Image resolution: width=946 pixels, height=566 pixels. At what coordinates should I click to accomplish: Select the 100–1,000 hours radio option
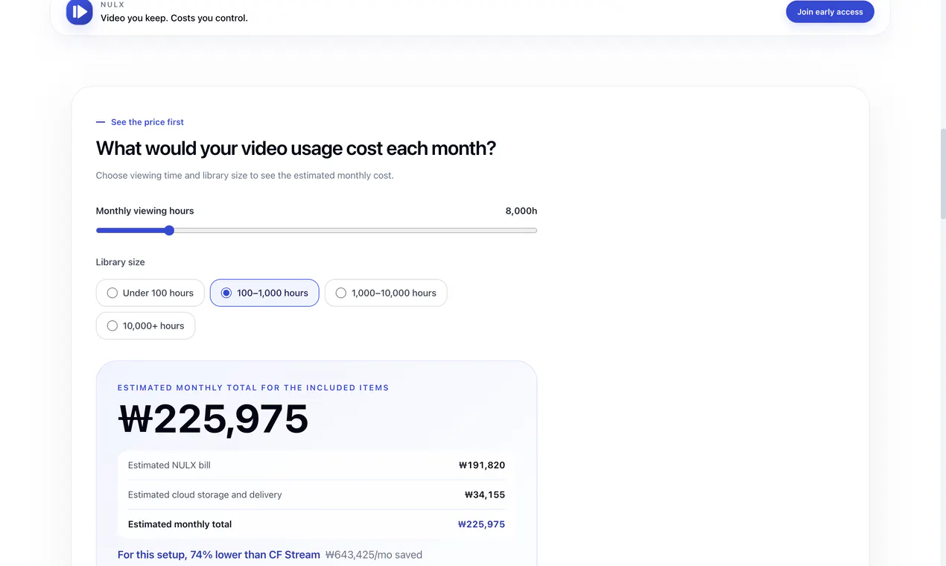tap(264, 293)
